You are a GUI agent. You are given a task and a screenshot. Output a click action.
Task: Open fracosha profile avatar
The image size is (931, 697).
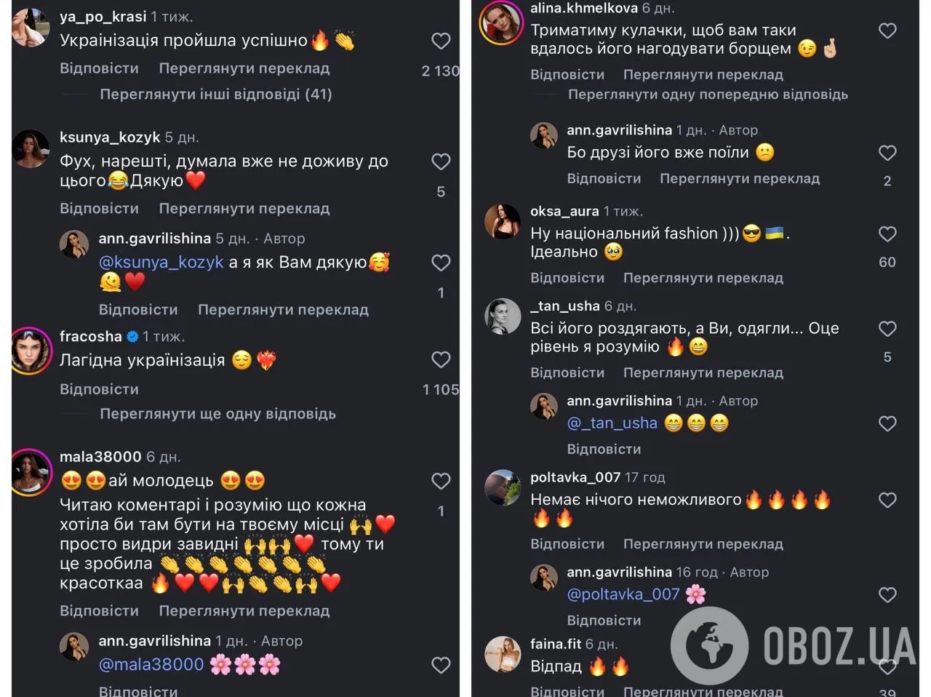tap(31, 351)
